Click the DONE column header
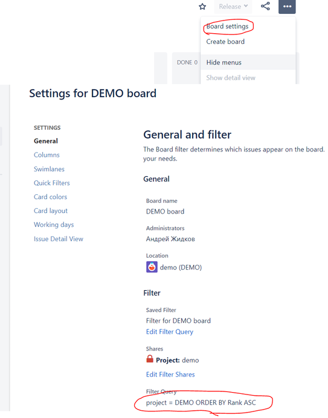 pos(187,62)
